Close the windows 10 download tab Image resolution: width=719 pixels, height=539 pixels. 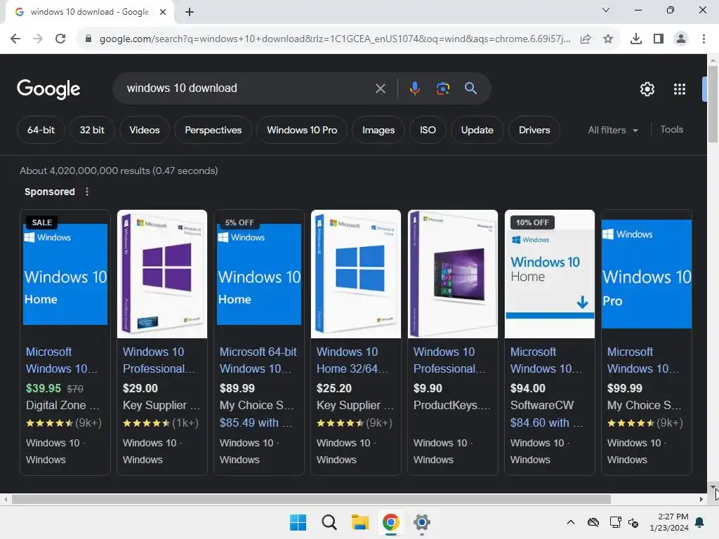[163, 12]
